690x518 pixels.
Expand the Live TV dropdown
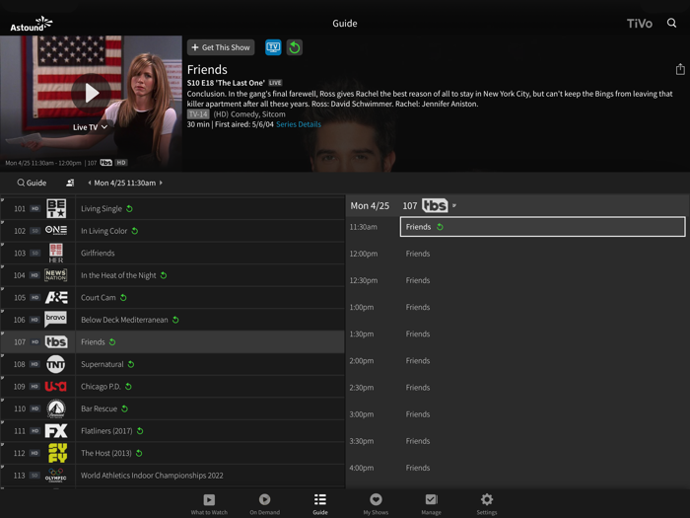click(91, 127)
